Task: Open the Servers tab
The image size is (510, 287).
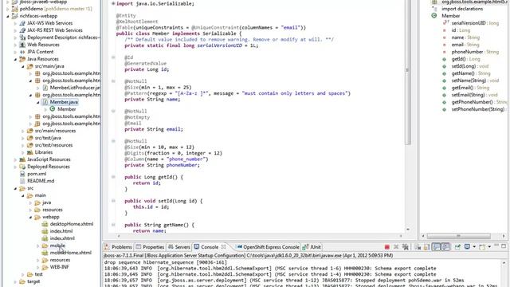Action: pos(178,247)
